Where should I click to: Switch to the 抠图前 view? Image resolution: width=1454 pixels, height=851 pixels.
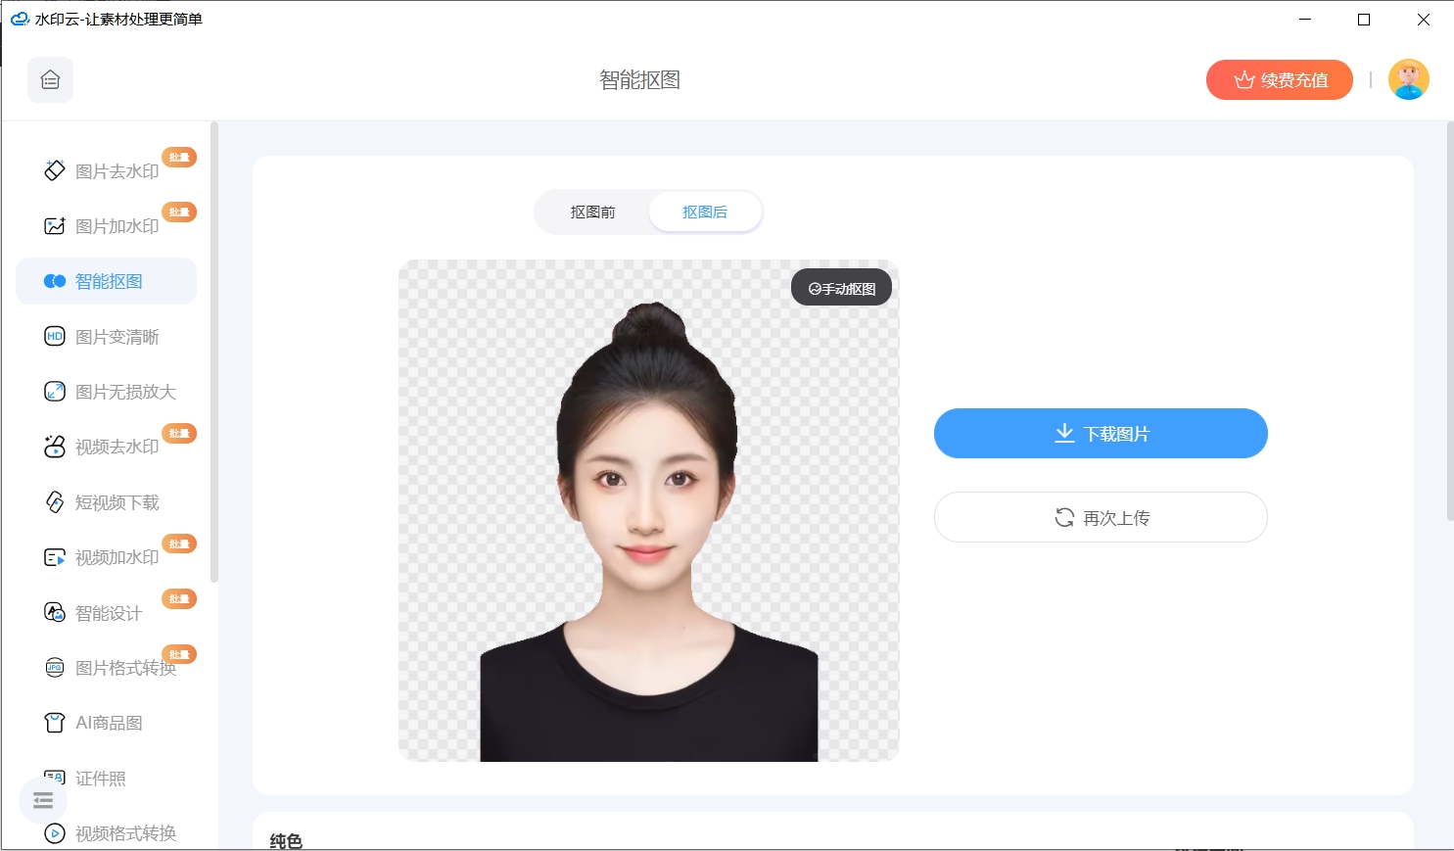tap(592, 213)
